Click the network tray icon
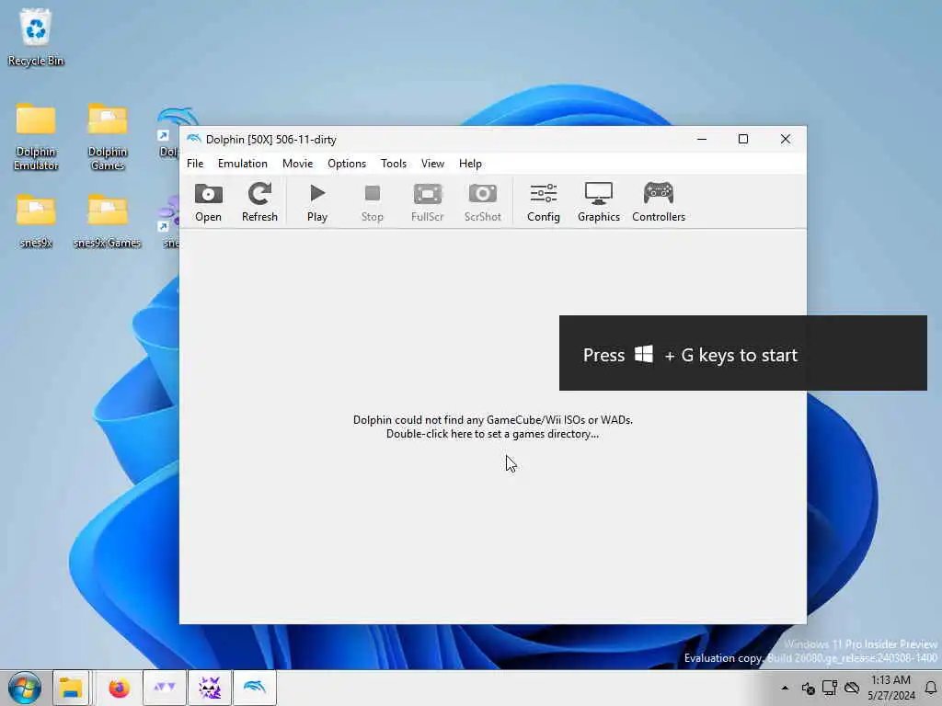This screenshot has width=942, height=706. [x=830, y=688]
